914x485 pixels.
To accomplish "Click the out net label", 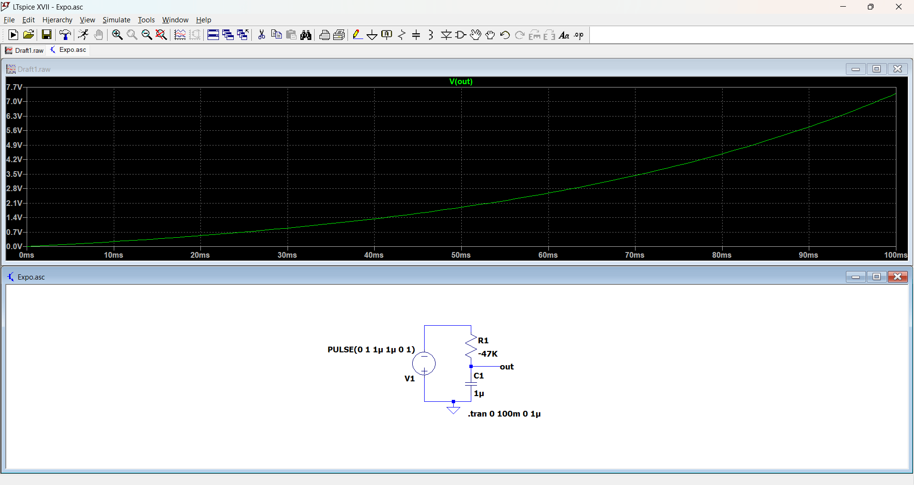I will pyautogui.click(x=507, y=367).
